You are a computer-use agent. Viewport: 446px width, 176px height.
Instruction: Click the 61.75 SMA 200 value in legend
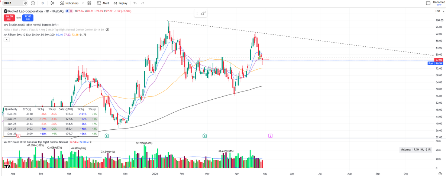[83, 34]
